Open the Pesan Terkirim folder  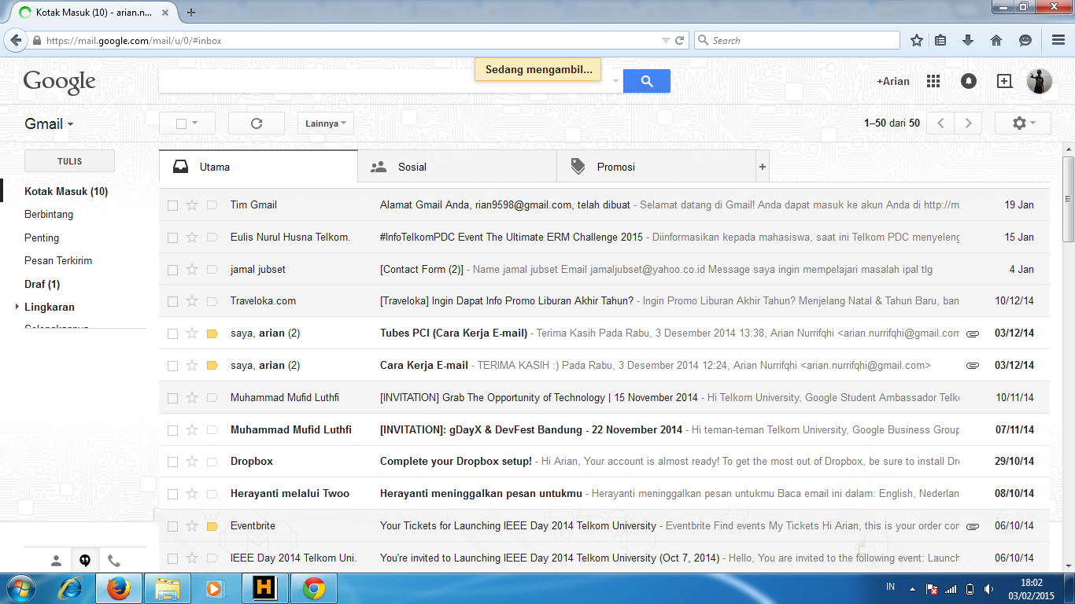[x=58, y=260]
